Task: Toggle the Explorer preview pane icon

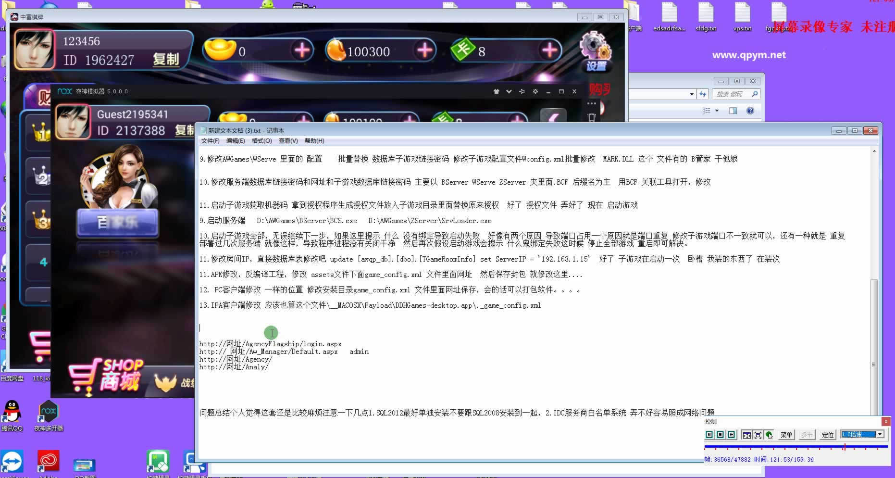Action: pos(733,111)
